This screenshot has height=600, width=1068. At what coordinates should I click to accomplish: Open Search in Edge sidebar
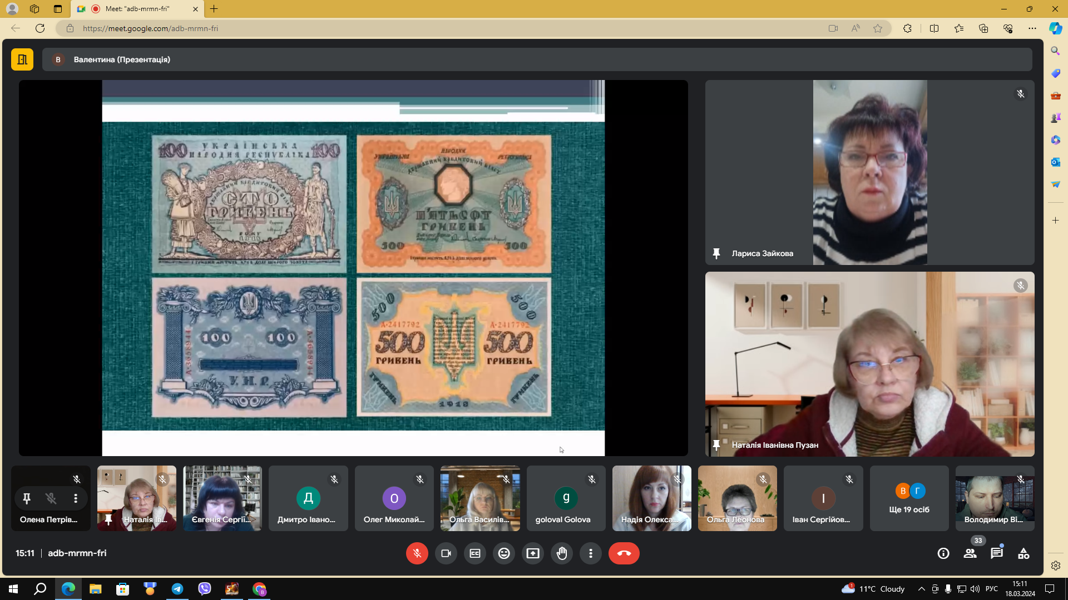(1055, 51)
